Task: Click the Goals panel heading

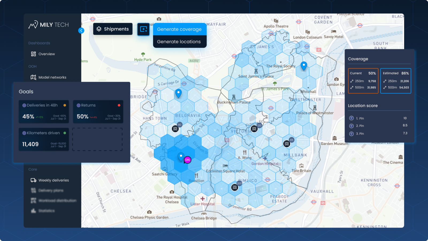Action: 26,92
